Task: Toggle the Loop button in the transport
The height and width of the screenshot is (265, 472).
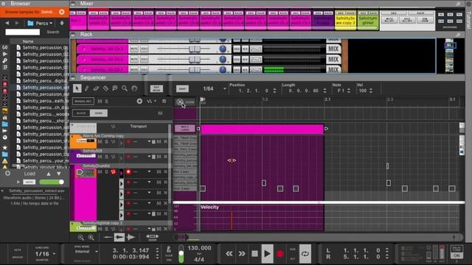Action: coord(305,254)
